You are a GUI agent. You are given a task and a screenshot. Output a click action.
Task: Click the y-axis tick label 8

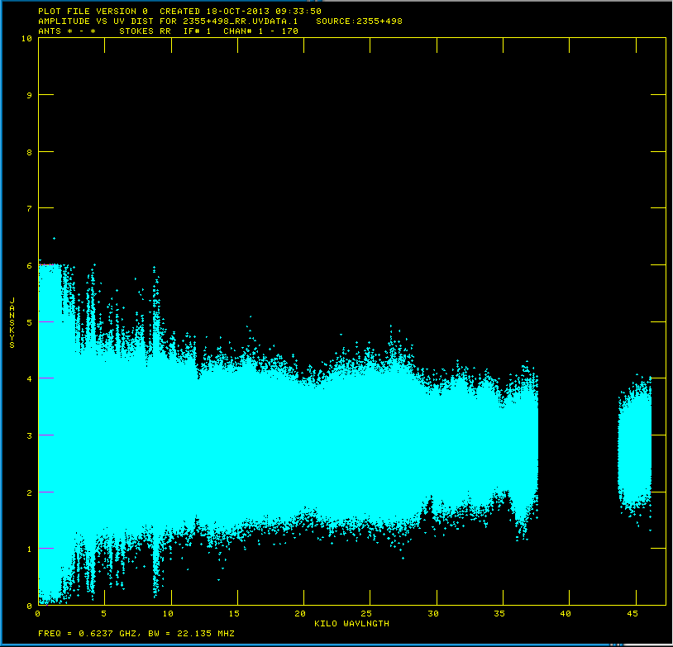[x=30, y=152]
